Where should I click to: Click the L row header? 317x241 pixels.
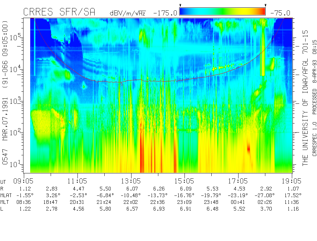(2, 209)
